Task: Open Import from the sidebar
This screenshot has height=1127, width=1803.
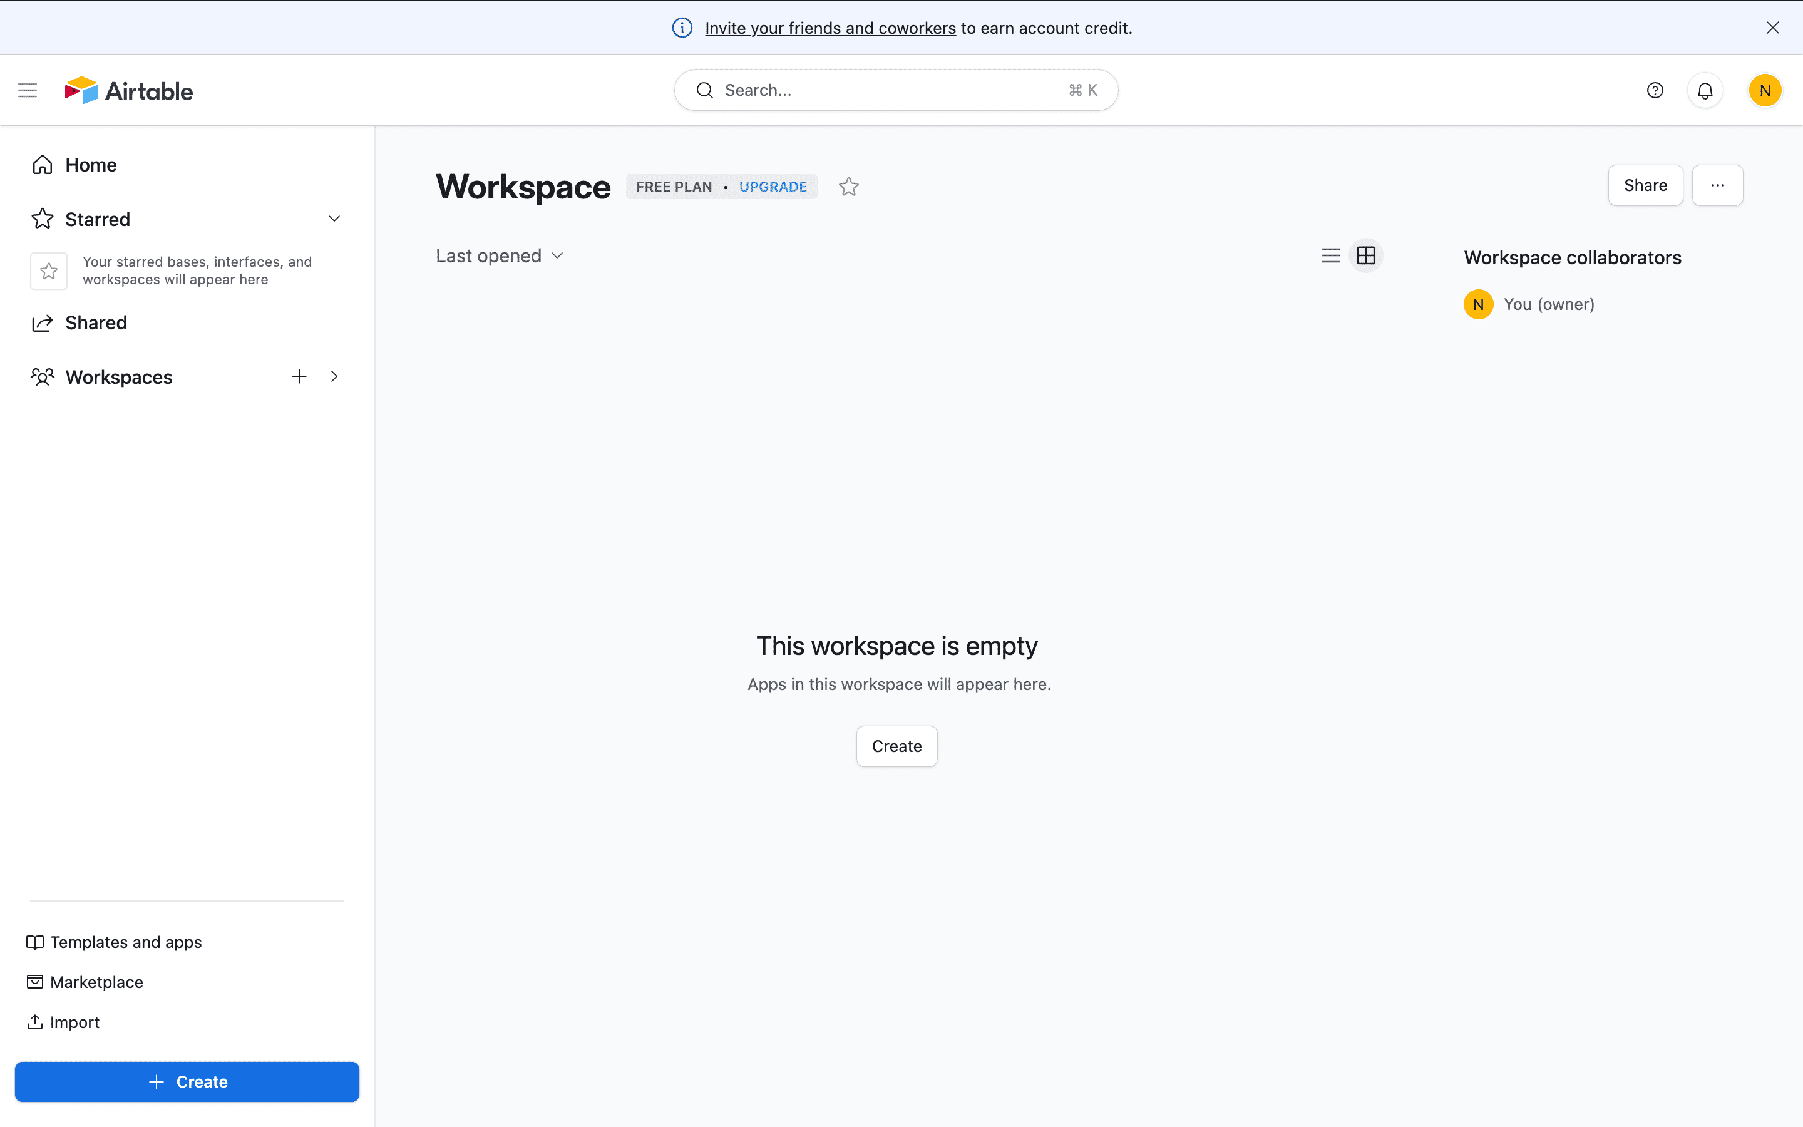Action: (63, 1022)
